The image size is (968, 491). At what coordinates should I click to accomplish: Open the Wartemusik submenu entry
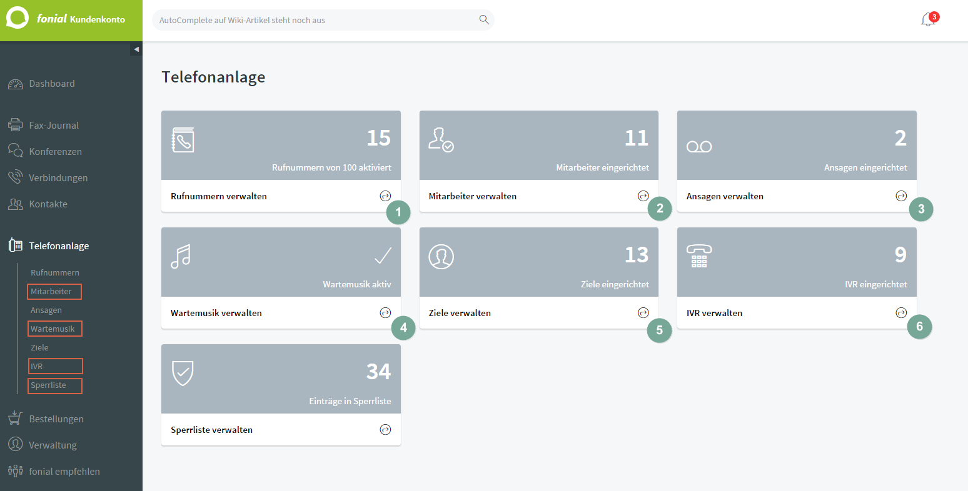click(53, 329)
